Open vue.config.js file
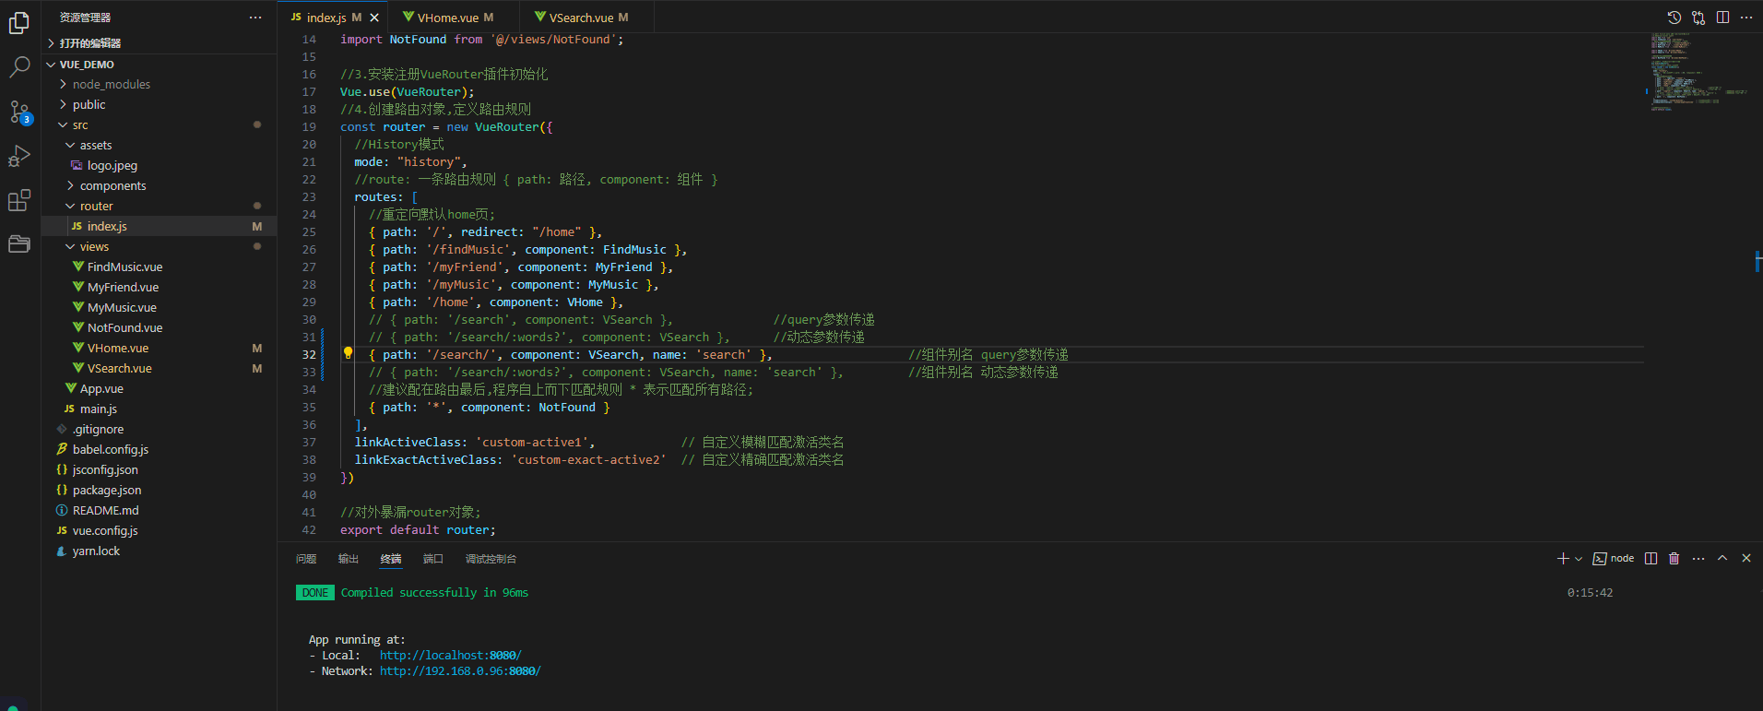The height and width of the screenshot is (711, 1763). coord(160,531)
